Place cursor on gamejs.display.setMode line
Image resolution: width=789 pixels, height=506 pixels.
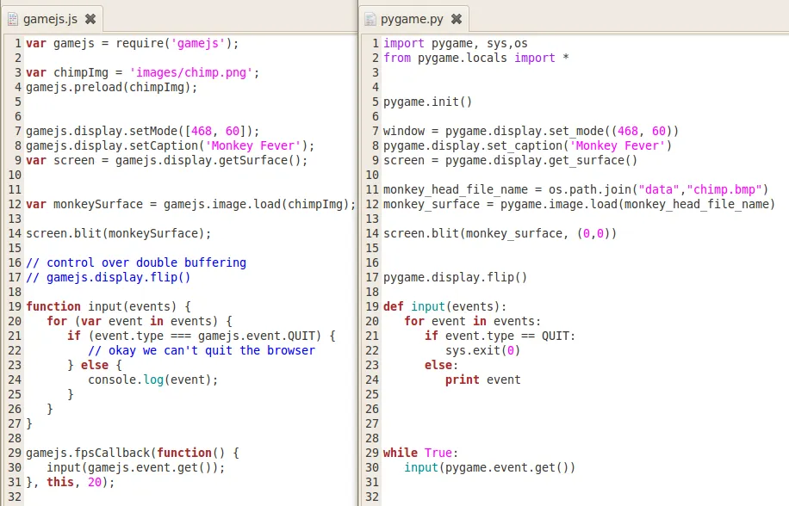coord(143,131)
